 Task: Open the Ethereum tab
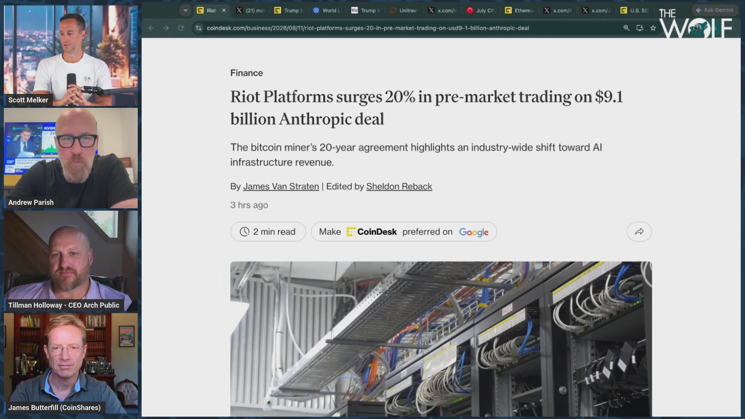[520, 10]
